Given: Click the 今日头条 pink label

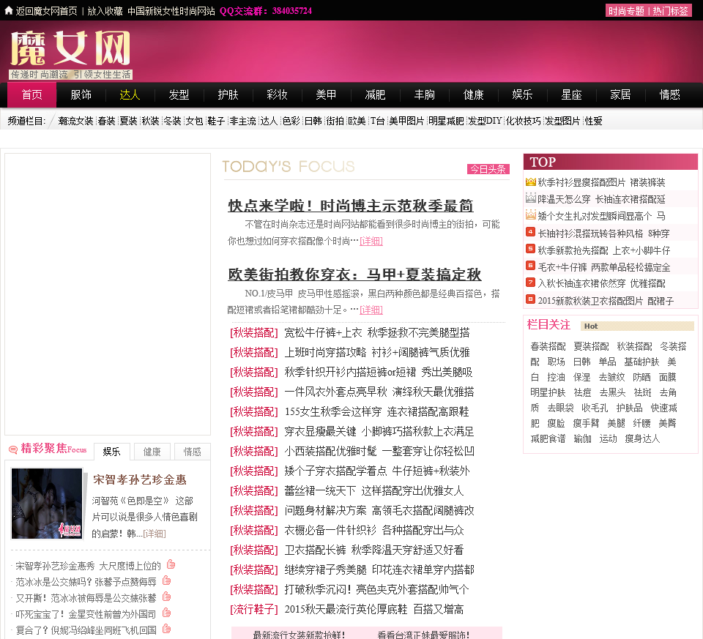Looking at the screenshot, I should (488, 169).
